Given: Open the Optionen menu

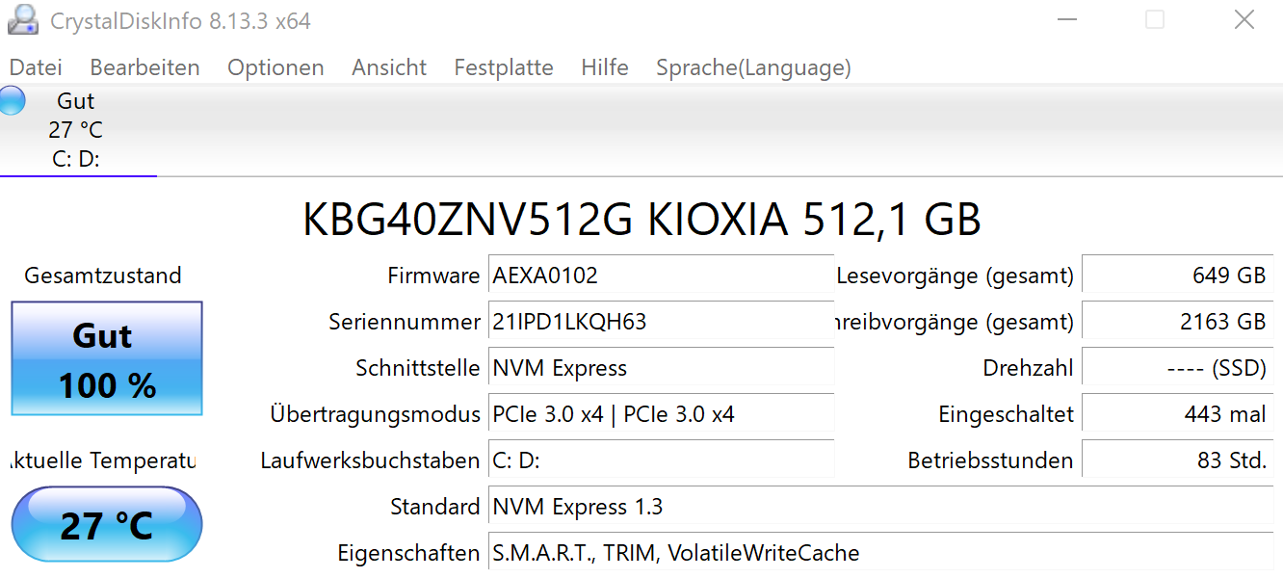Looking at the screenshot, I should [275, 67].
